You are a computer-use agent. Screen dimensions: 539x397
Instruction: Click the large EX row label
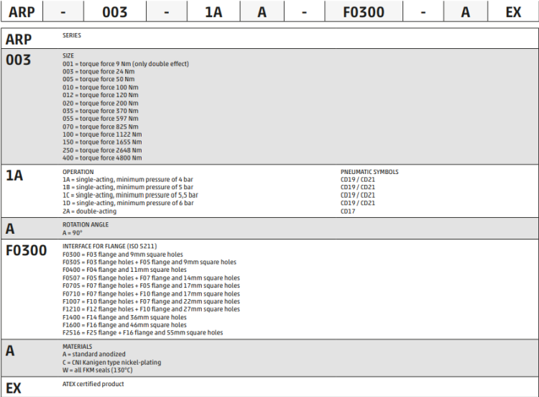pyautogui.click(x=14, y=388)
